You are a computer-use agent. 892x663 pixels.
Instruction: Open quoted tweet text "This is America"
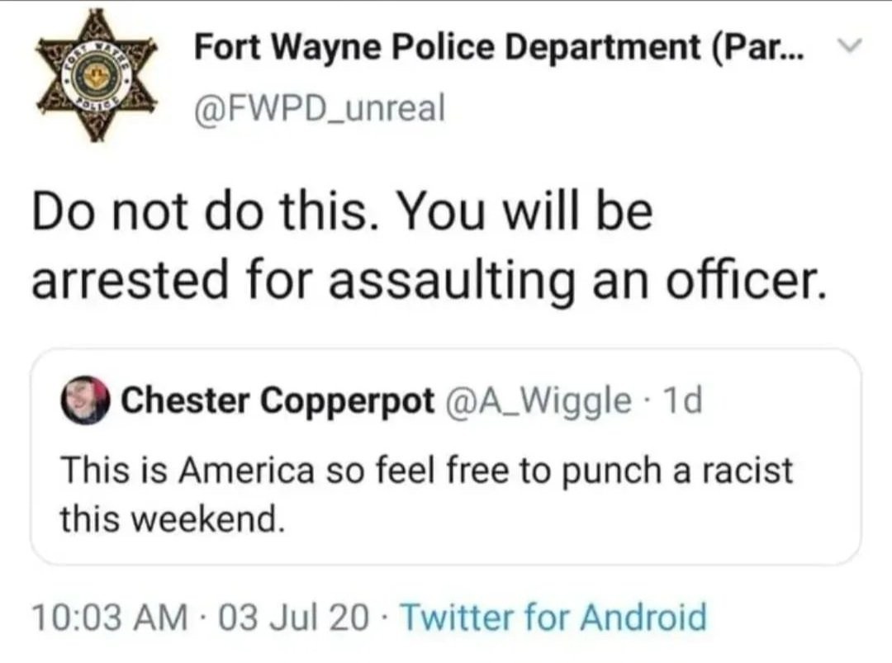tap(187, 471)
